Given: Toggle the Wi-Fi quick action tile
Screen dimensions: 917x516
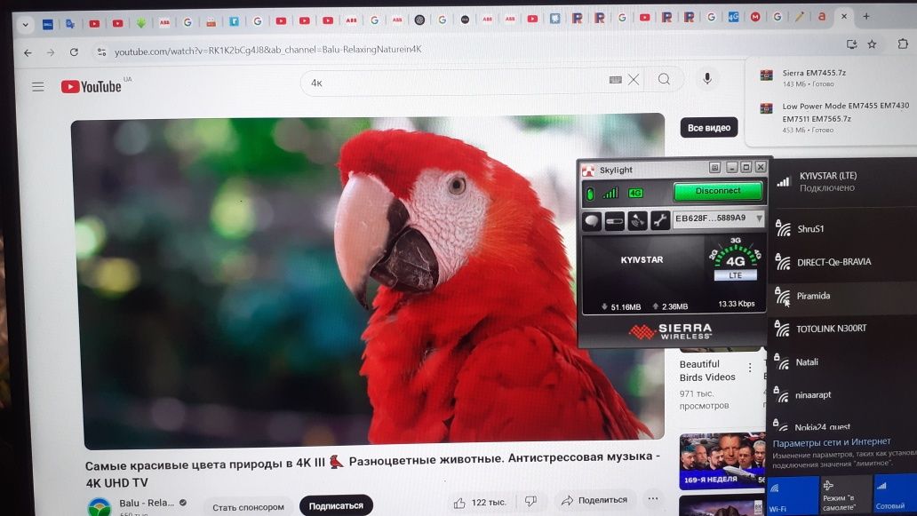Looking at the screenshot, I should [793, 495].
